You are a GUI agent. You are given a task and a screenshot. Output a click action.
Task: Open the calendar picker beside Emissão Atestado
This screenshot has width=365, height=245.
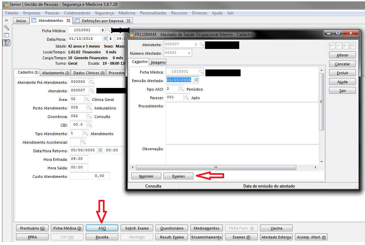(196, 80)
